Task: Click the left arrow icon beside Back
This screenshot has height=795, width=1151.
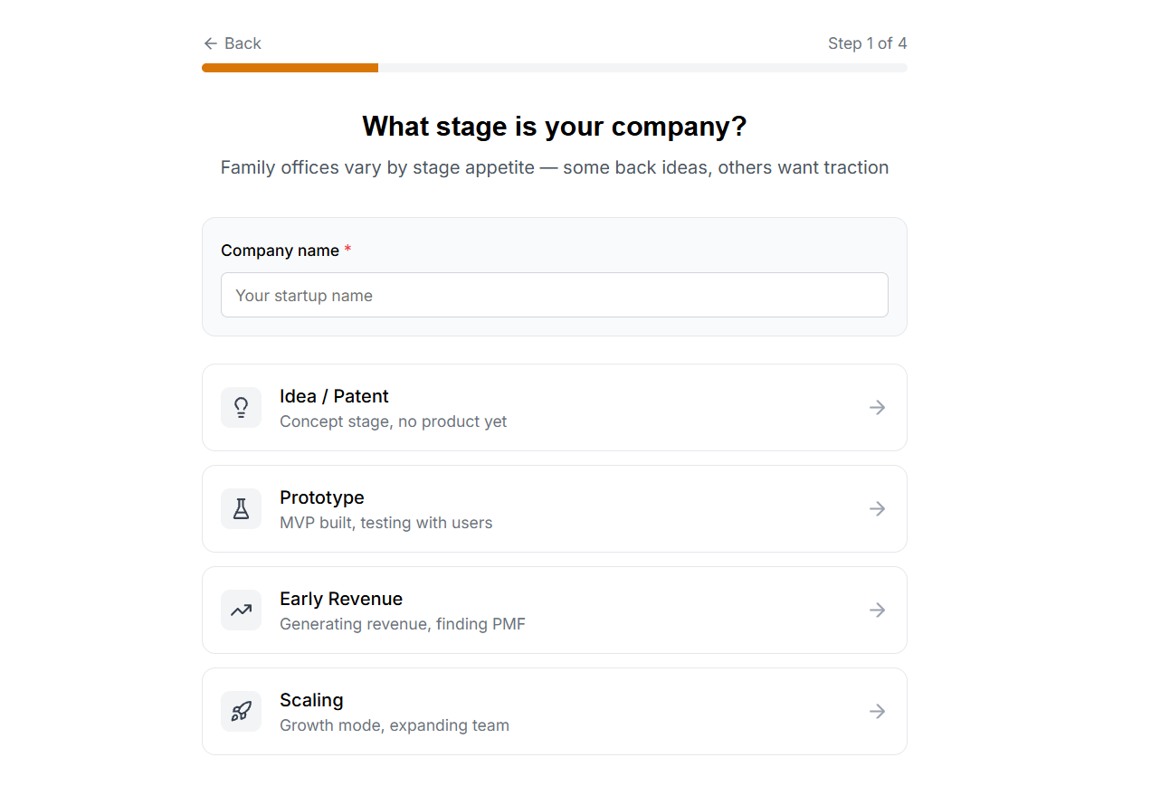Action: [x=211, y=43]
